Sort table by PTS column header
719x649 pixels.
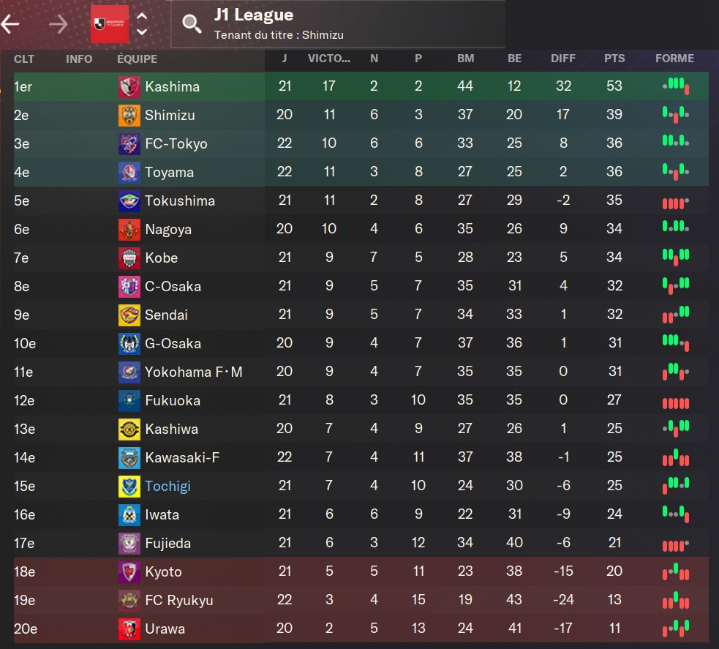click(614, 59)
